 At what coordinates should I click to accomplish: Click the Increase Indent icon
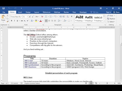click(x=64, y=17)
